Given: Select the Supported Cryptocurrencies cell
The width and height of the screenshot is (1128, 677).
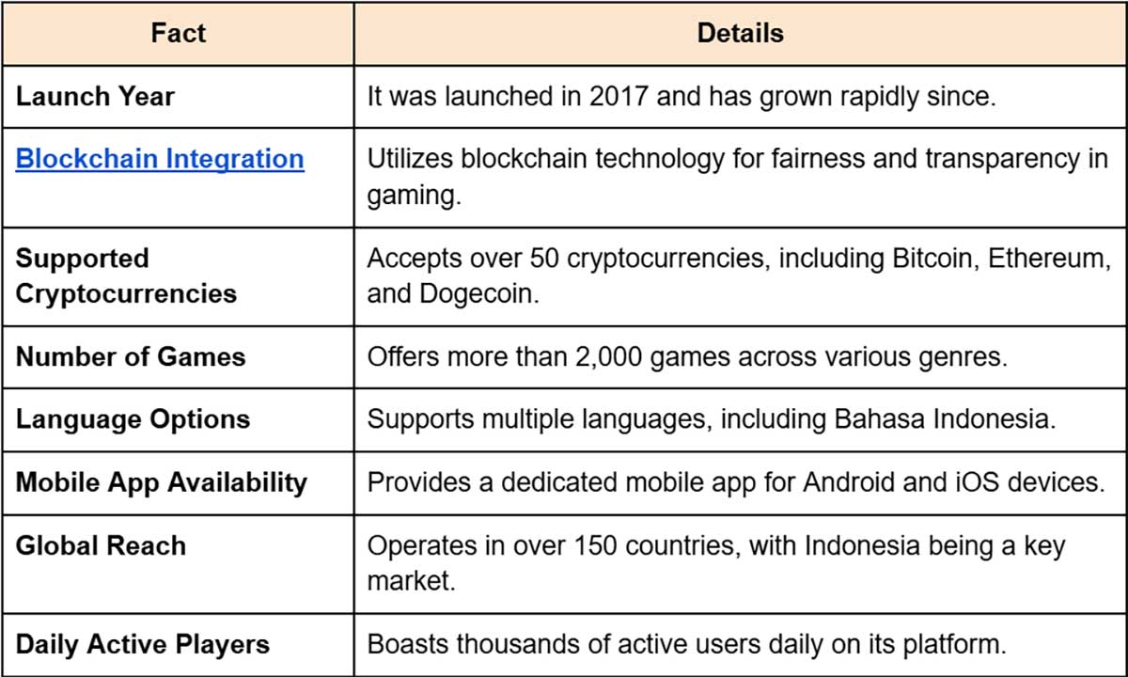Looking at the screenshot, I should pos(178,276).
